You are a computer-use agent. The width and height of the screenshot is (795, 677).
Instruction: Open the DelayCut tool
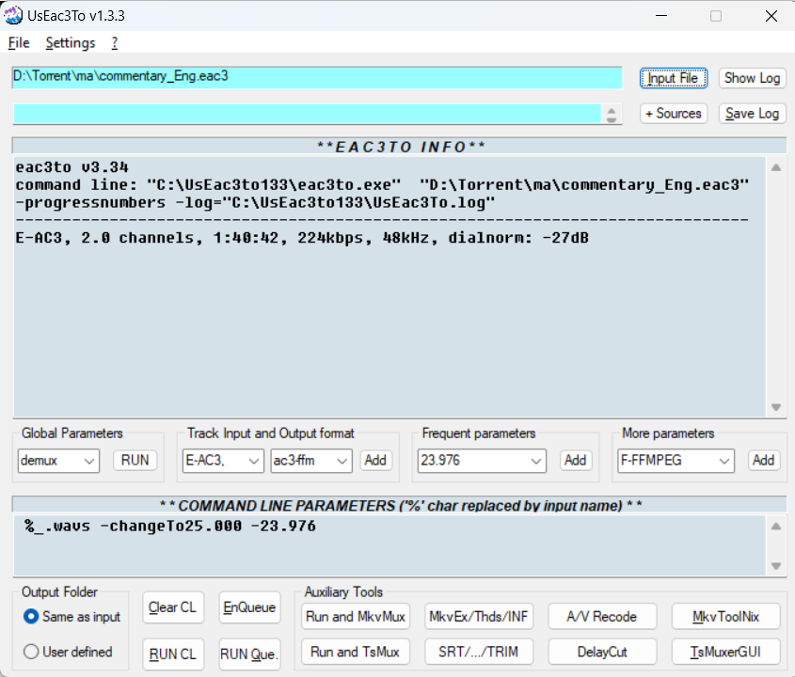pyautogui.click(x=602, y=652)
